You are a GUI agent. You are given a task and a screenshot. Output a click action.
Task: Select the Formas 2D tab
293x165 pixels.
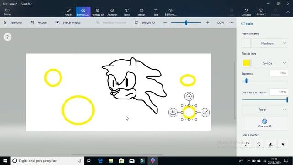[x=83, y=12]
